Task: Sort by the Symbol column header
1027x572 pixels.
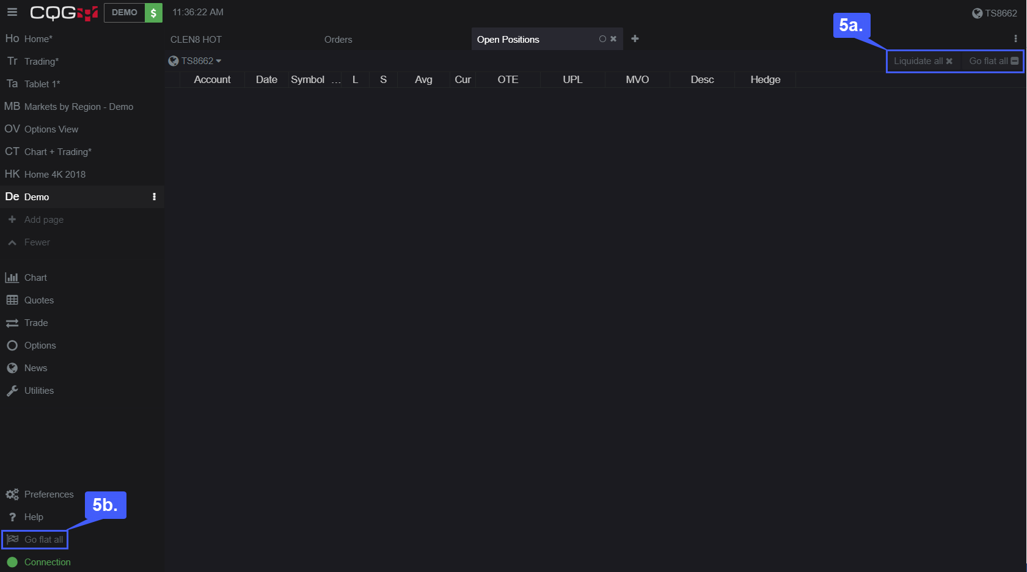Action: (308, 80)
